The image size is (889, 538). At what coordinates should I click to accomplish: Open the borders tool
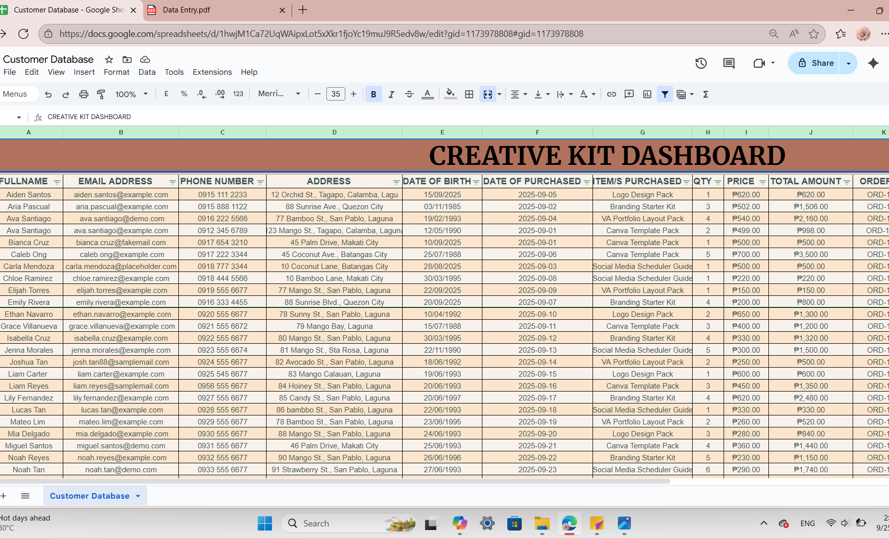coord(469,94)
